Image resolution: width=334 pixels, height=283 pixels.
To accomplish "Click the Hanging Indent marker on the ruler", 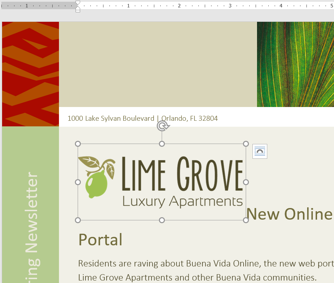I will [77, 7].
